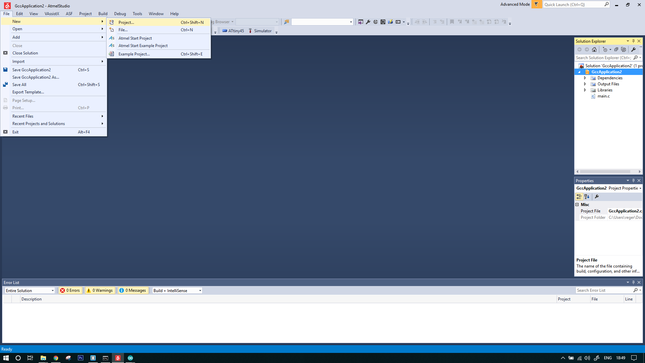Click Categorized icon in Properties panel
The height and width of the screenshot is (363, 645).
tap(579, 197)
